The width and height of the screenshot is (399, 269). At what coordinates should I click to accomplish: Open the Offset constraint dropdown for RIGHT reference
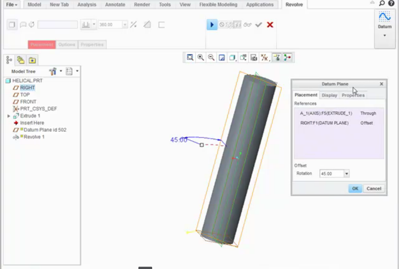pos(367,123)
